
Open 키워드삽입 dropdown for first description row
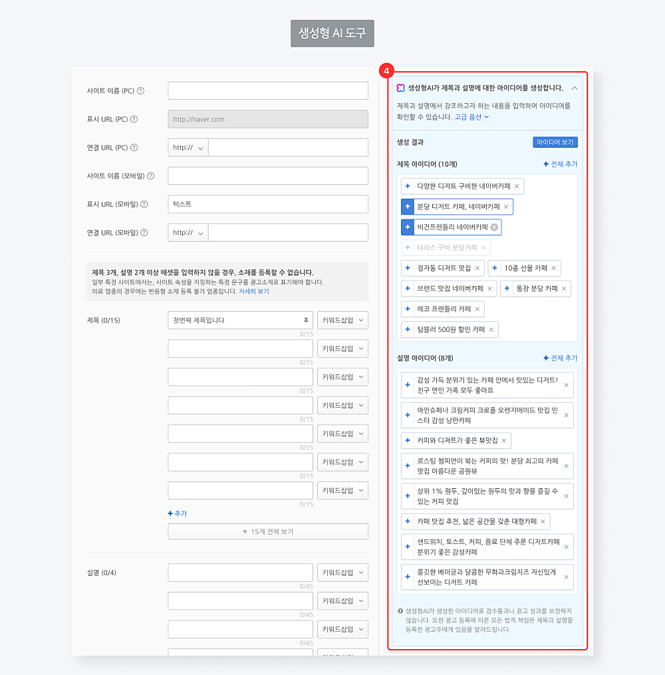[342, 573]
